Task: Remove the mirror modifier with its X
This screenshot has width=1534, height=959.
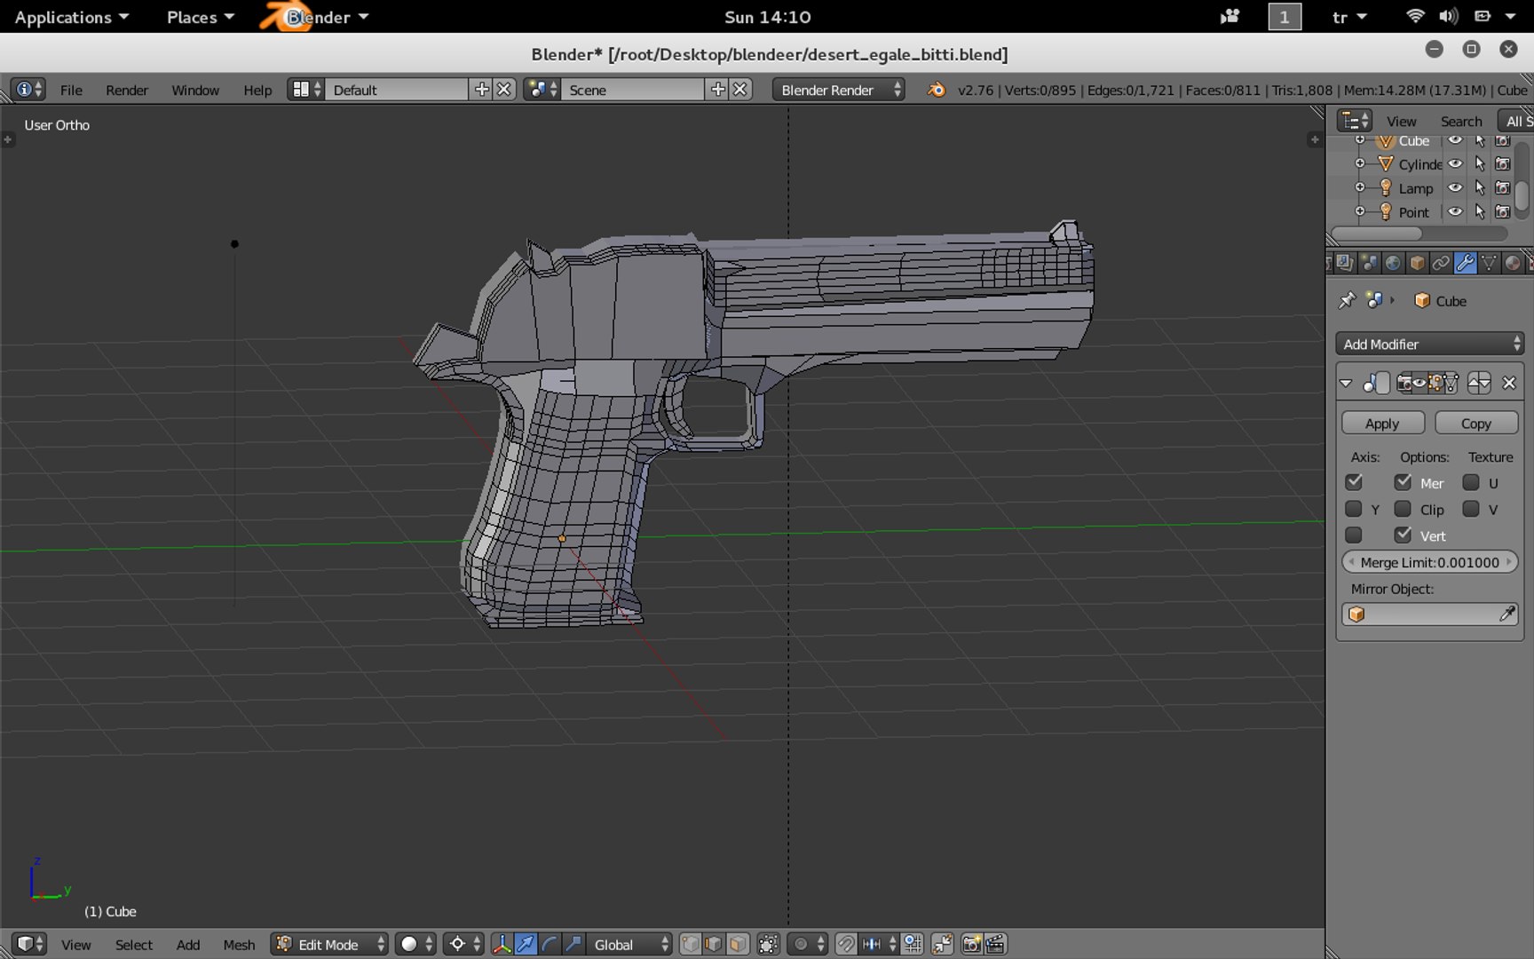Action: pyautogui.click(x=1508, y=383)
